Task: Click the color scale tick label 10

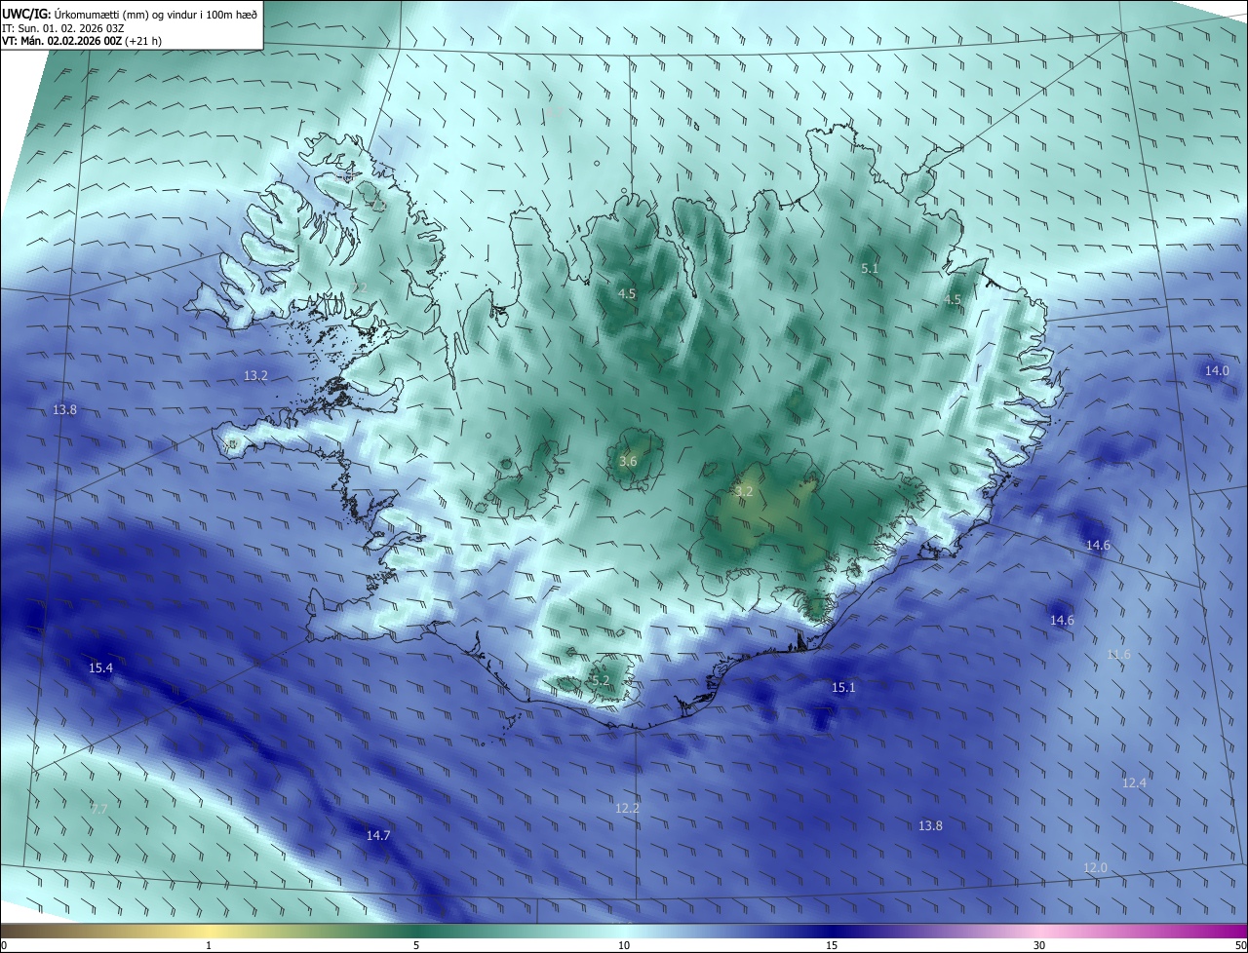Action: [x=624, y=945]
